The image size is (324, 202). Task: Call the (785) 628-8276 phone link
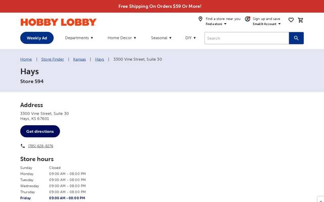40,146
